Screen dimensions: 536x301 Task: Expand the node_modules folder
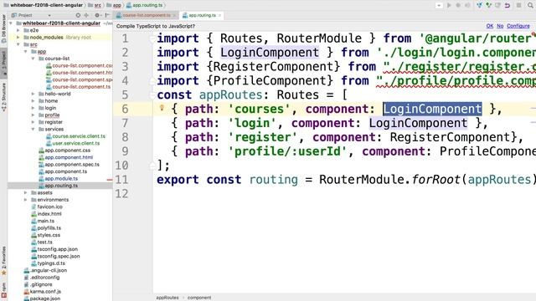[18, 38]
